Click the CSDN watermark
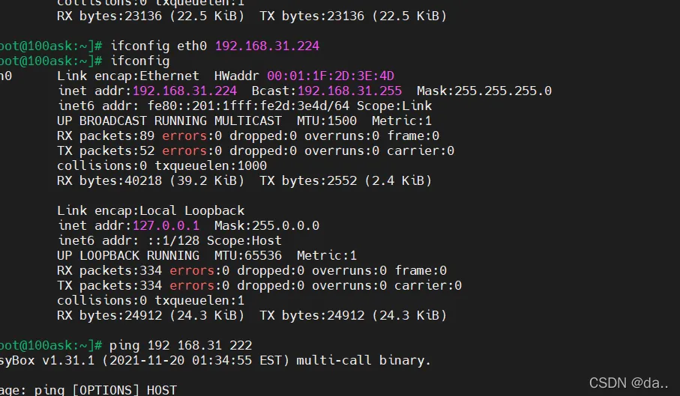Viewport: 680px width, 396px height. point(628,383)
